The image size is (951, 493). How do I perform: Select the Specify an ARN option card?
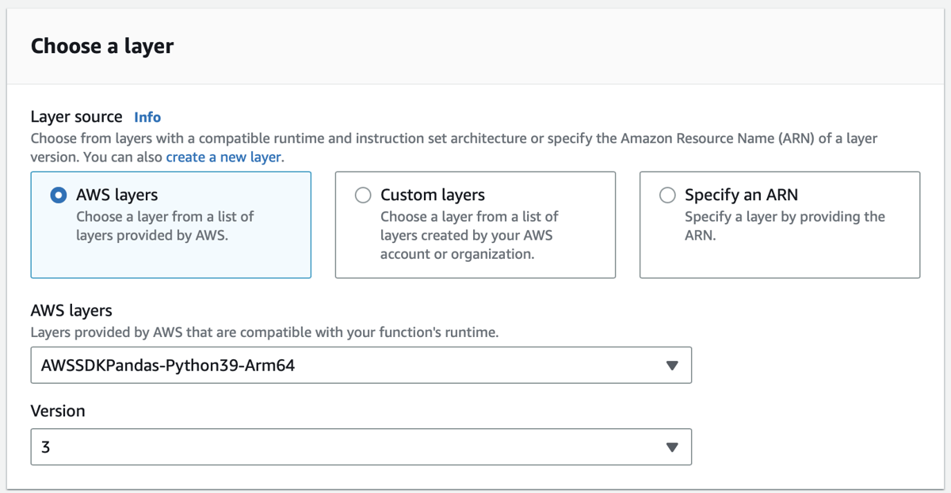coord(779,224)
